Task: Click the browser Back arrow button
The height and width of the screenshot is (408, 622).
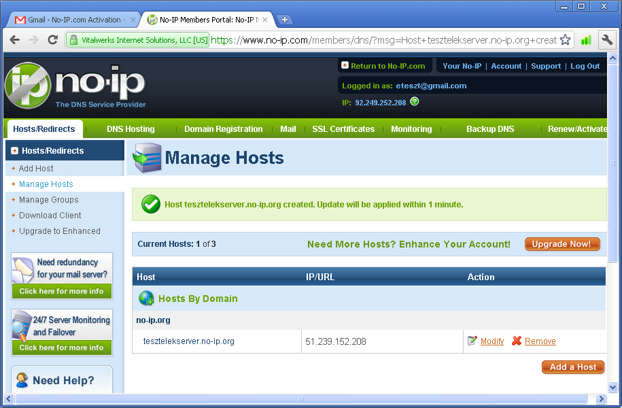Action: 14,40
